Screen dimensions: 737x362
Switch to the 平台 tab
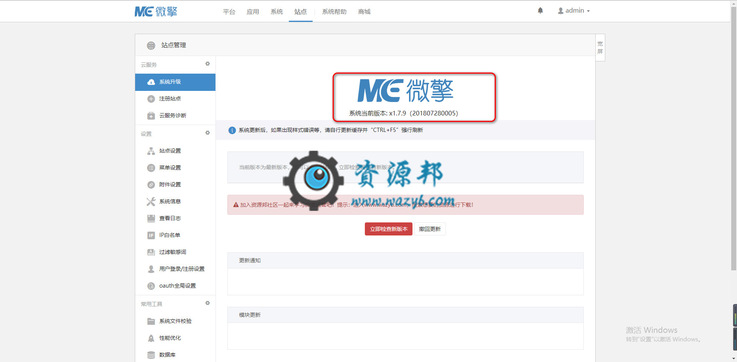click(x=229, y=12)
